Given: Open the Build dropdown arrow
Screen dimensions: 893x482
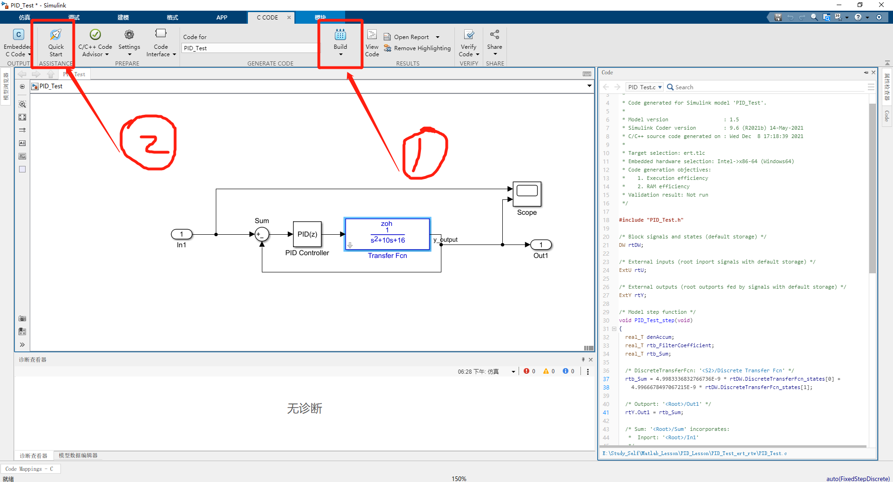Looking at the screenshot, I should point(340,53).
